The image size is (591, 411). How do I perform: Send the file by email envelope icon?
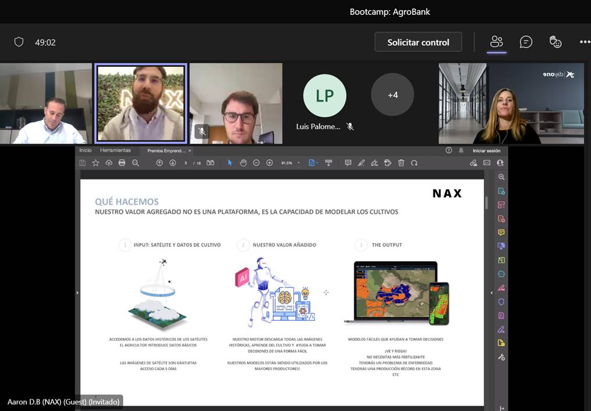[487, 163]
